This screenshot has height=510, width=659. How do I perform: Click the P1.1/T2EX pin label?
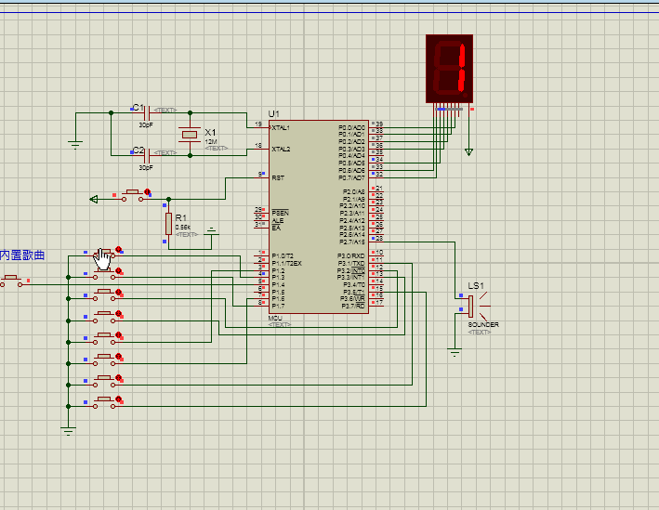coord(286,264)
